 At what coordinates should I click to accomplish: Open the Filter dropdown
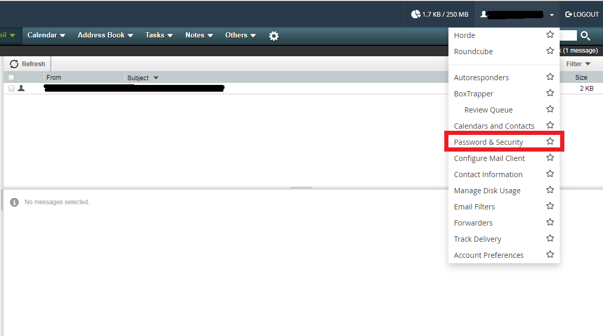(578, 64)
